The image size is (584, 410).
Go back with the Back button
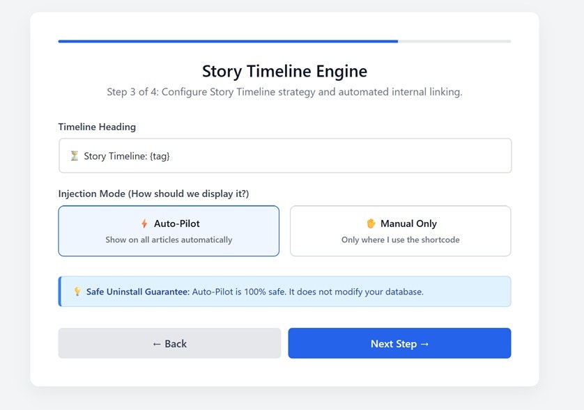(169, 343)
